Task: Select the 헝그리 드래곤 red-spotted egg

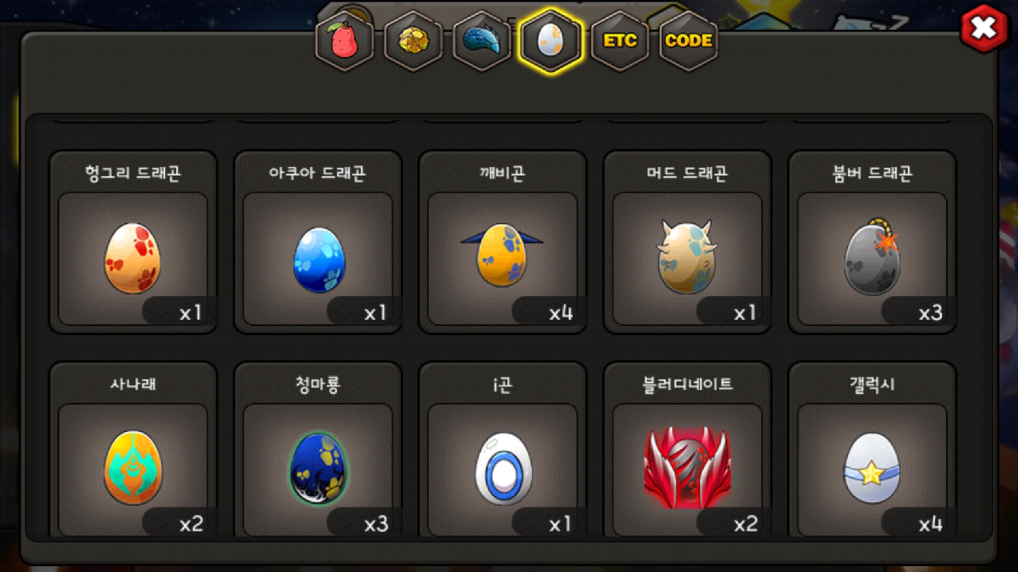Action: [x=133, y=258]
